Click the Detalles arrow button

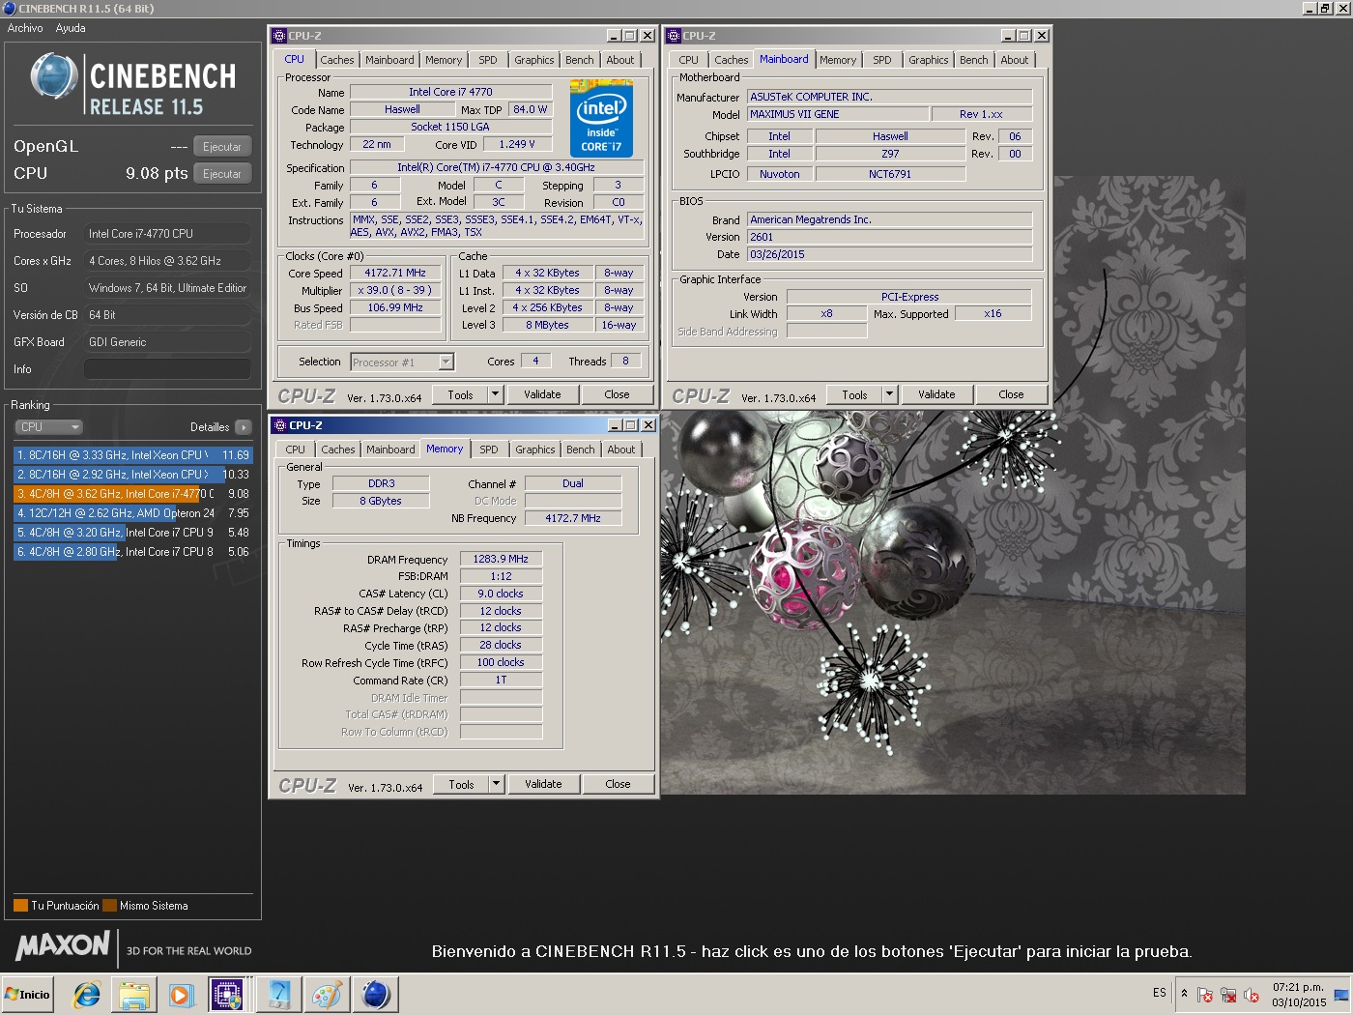click(244, 427)
